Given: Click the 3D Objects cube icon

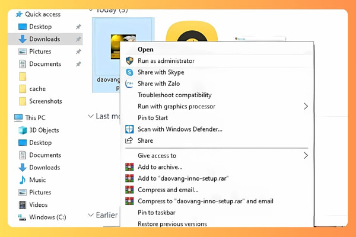Looking at the screenshot, I should tap(23, 130).
